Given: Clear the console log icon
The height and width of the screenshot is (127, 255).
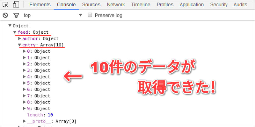Looking at the screenshot, I should [5, 15].
